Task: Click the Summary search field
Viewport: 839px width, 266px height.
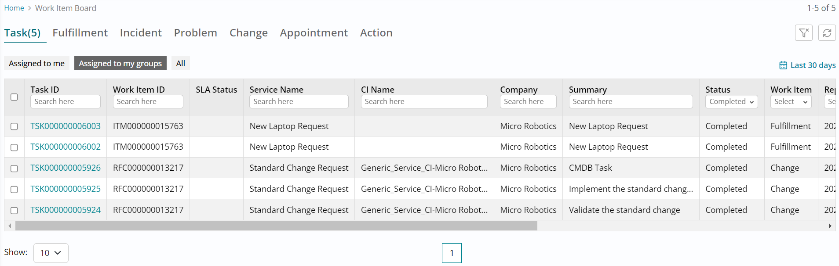Action: click(631, 102)
